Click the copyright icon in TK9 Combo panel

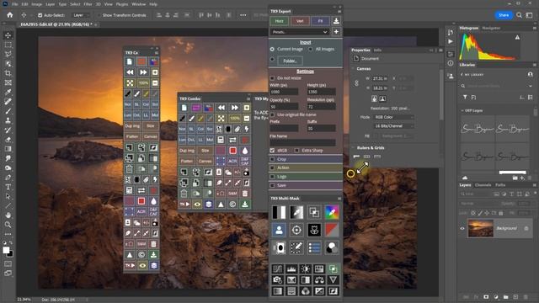tap(232, 205)
